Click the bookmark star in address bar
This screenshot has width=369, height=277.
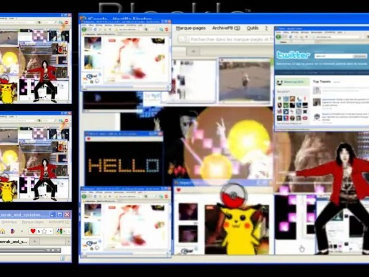pos(44,231)
